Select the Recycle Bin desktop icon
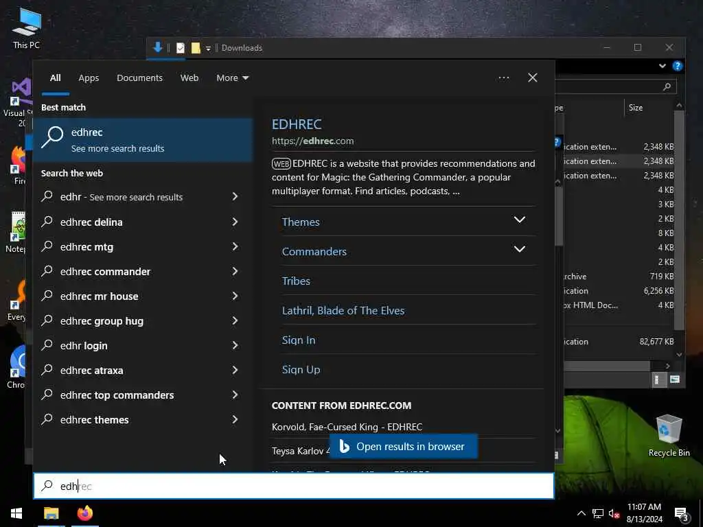 669,435
